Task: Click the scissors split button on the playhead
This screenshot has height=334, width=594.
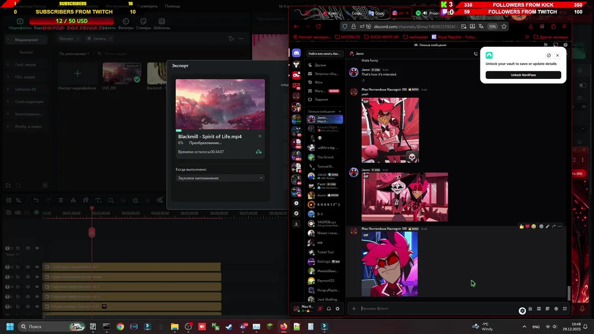Action: coord(92,232)
